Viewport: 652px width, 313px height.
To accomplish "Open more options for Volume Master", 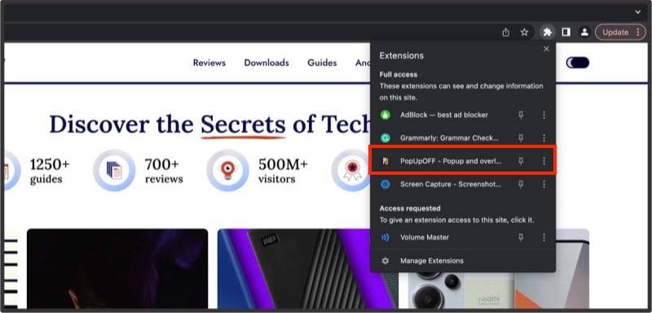I will tap(544, 237).
